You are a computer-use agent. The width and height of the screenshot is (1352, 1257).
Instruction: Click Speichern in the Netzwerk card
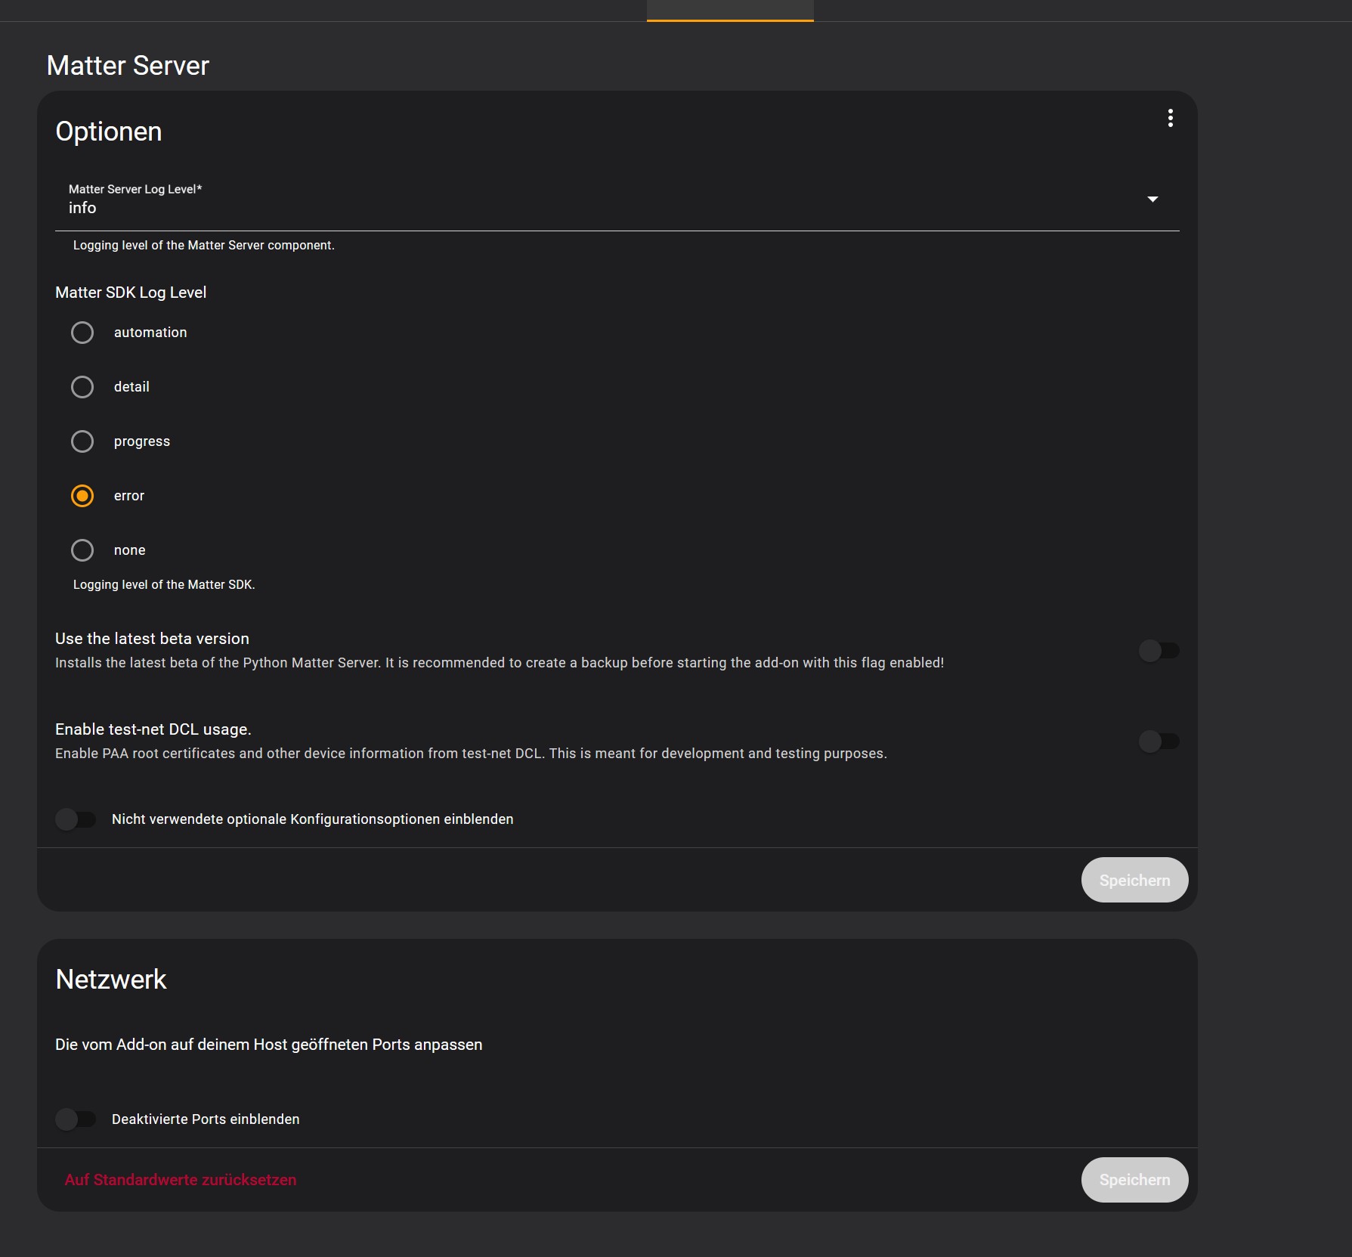[x=1134, y=1179]
